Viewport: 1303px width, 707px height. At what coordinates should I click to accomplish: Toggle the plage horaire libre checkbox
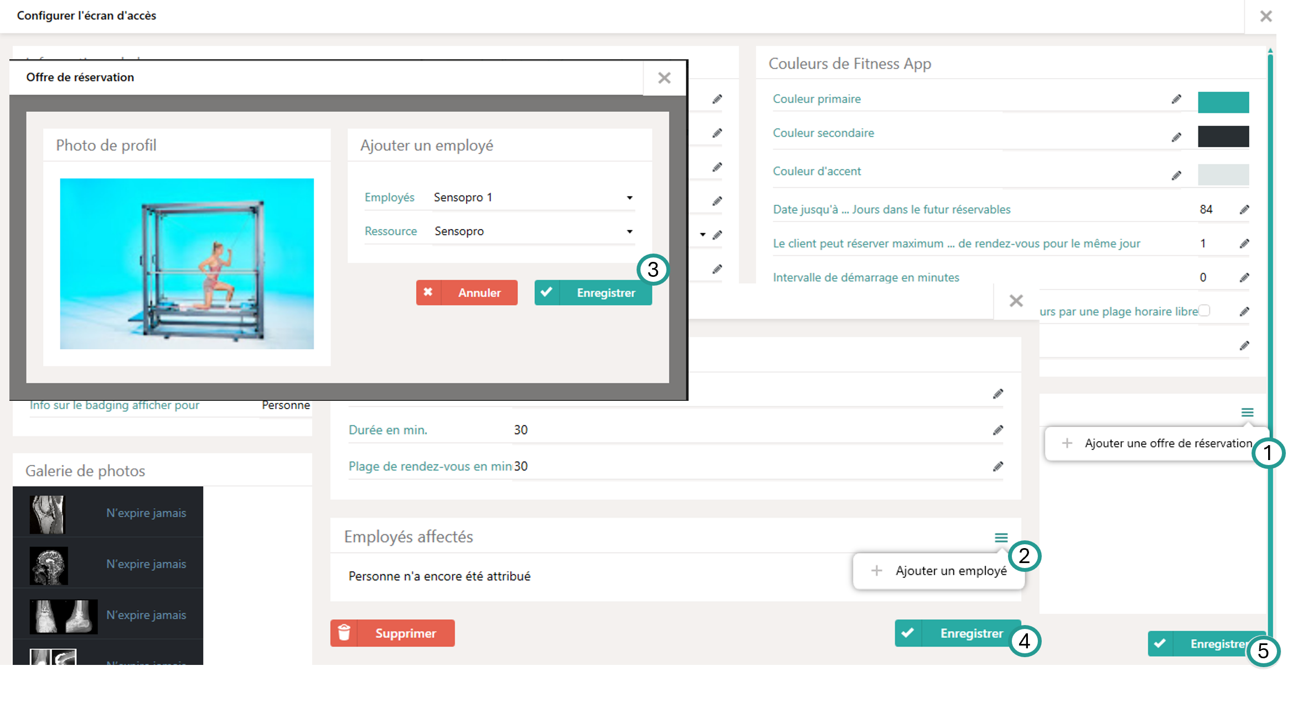(x=1204, y=311)
